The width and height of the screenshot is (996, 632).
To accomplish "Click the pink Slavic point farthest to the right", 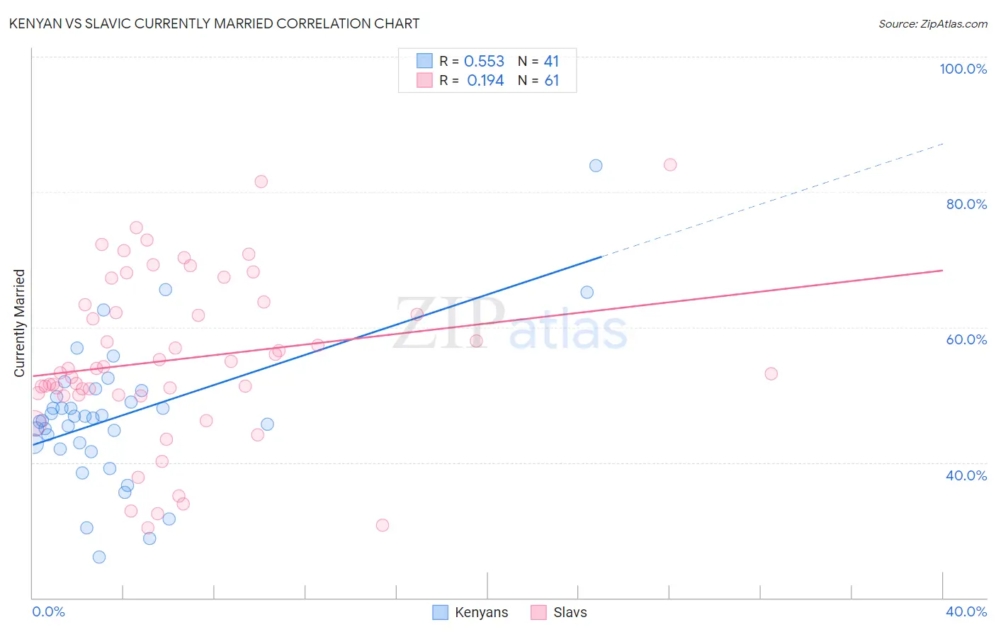I will tap(771, 373).
